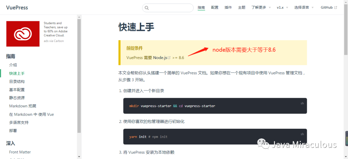Click the VuePress site title
The image size is (348, 159).
[17, 7]
